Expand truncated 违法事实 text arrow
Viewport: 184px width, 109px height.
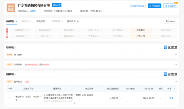tap(74, 103)
